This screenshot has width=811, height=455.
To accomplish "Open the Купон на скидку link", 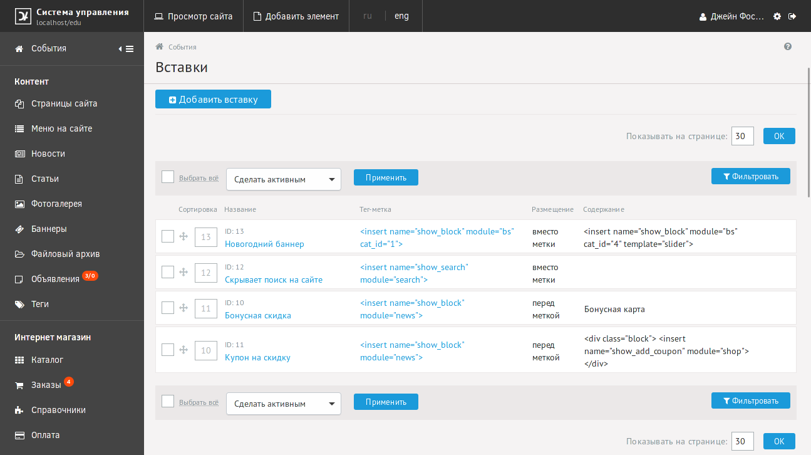I will point(257,357).
